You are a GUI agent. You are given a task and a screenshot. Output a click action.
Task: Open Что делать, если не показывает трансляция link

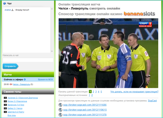[x=134, y=92]
